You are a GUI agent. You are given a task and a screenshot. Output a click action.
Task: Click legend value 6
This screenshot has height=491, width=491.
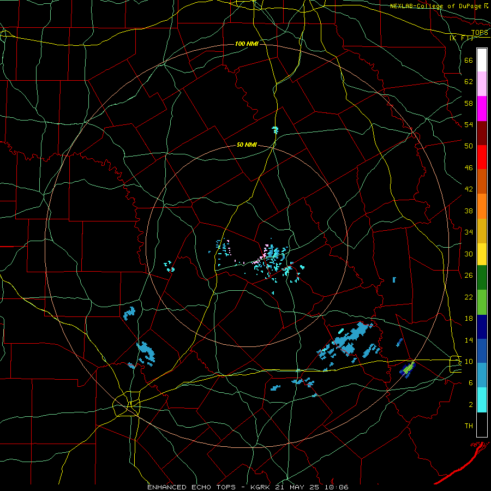[x=470, y=382]
